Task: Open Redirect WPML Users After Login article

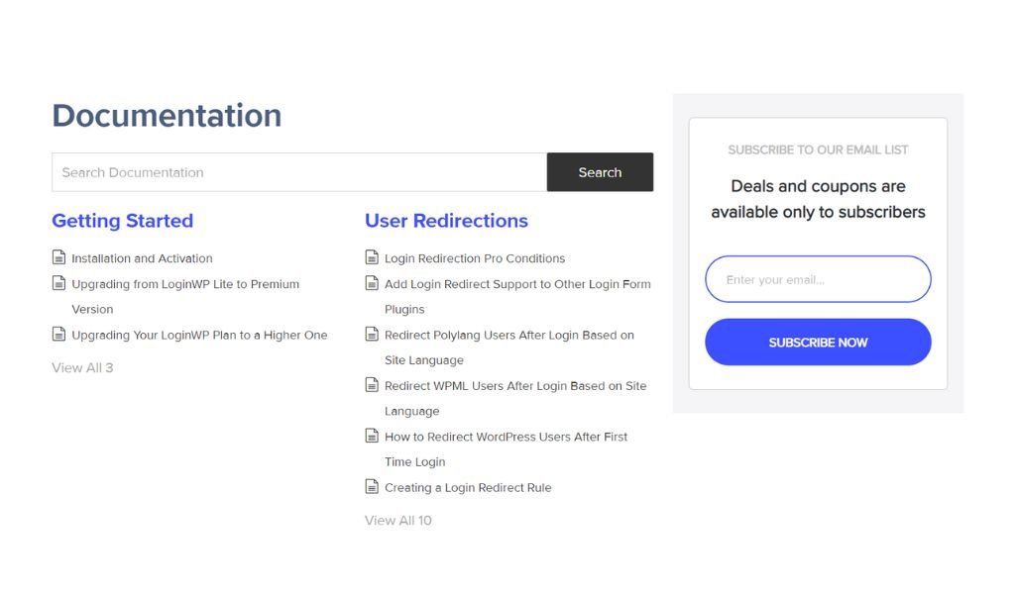Action: tap(515, 398)
